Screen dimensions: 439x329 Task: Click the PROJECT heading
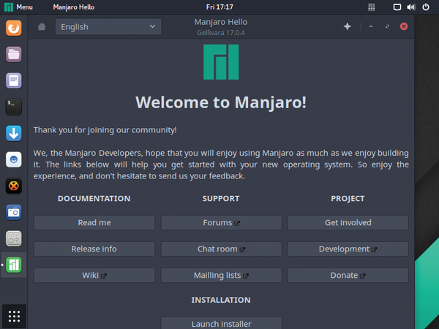tap(348, 198)
